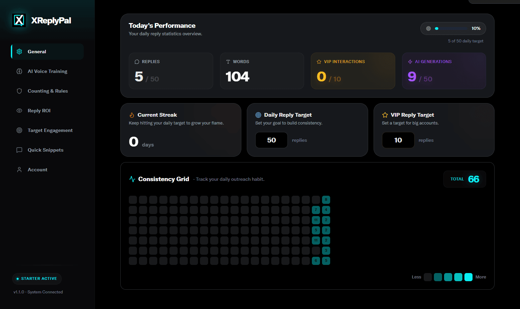
Task: Click the STARTER ACTIVE badge
Action: pos(37,278)
